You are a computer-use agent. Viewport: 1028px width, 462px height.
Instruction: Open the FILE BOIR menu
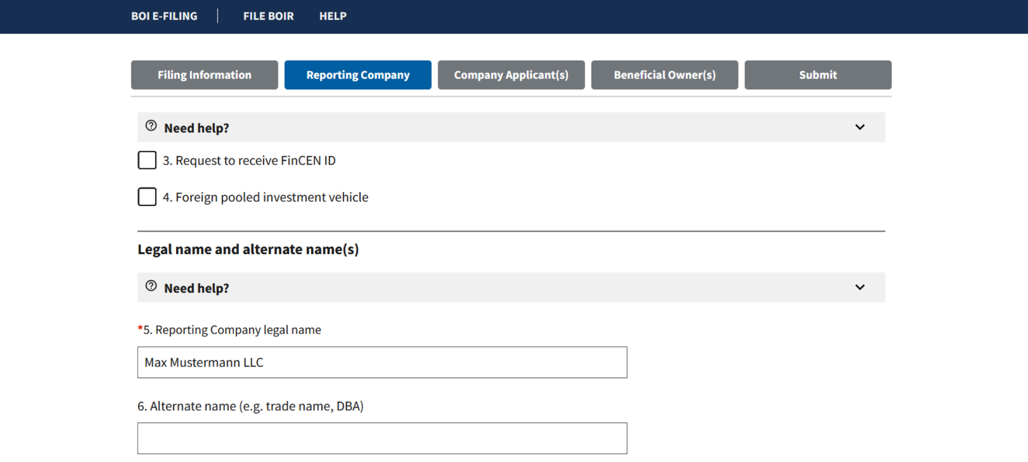tap(268, 16)
